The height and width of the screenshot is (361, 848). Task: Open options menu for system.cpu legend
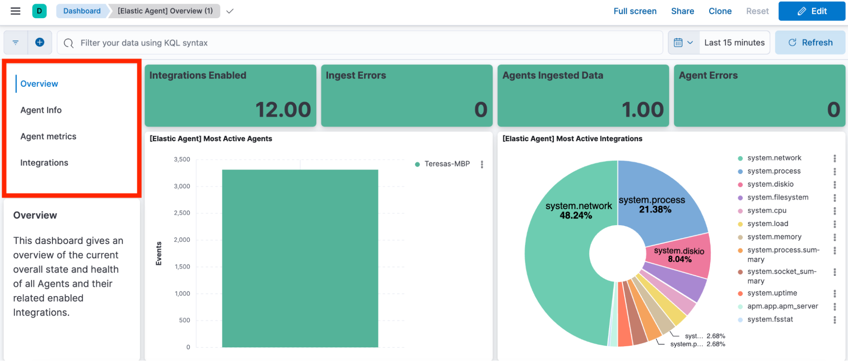pos(834,211)
